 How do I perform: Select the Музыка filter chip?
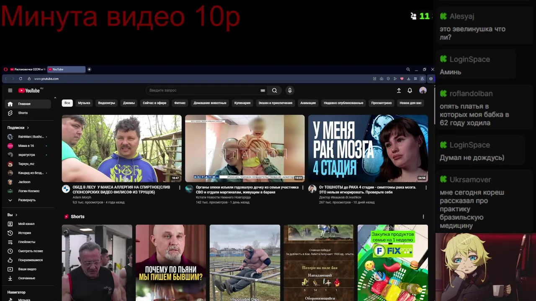click(x=84, y=103)
